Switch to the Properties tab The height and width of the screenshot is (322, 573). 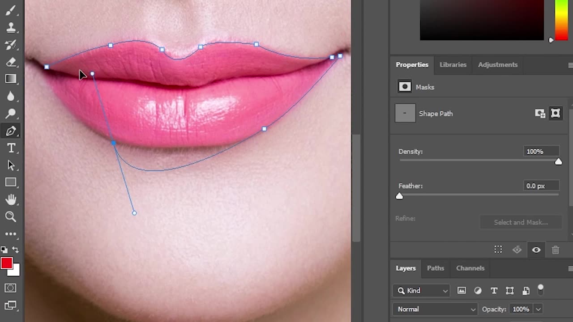click(x=412, y=64)
